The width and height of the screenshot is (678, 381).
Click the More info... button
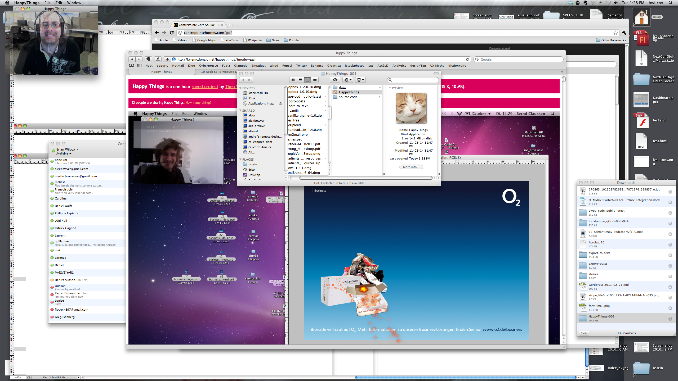(x=411, y=167)
